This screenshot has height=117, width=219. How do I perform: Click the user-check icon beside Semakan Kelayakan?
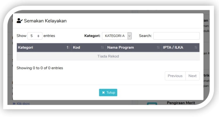click(20, 21)
